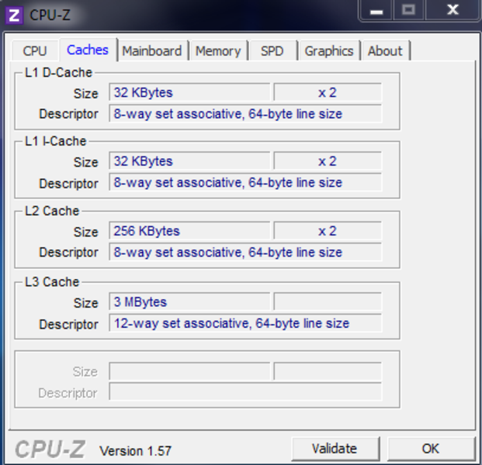Viewport: 482px width, 465px height.
Task: Open the About tab
Action: coord(385,51)
